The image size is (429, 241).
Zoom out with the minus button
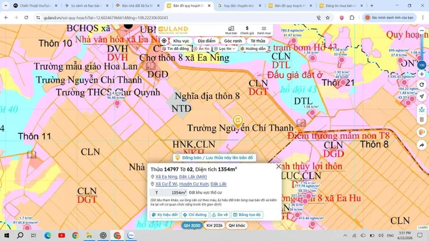click(x=422, y=30)
